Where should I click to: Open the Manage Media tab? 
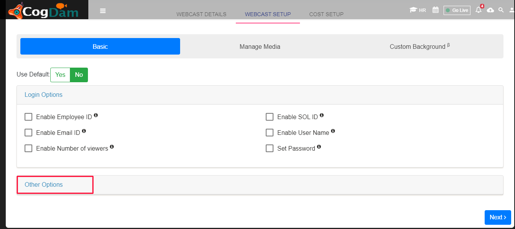pyautogui.click(x=260, y=46)
